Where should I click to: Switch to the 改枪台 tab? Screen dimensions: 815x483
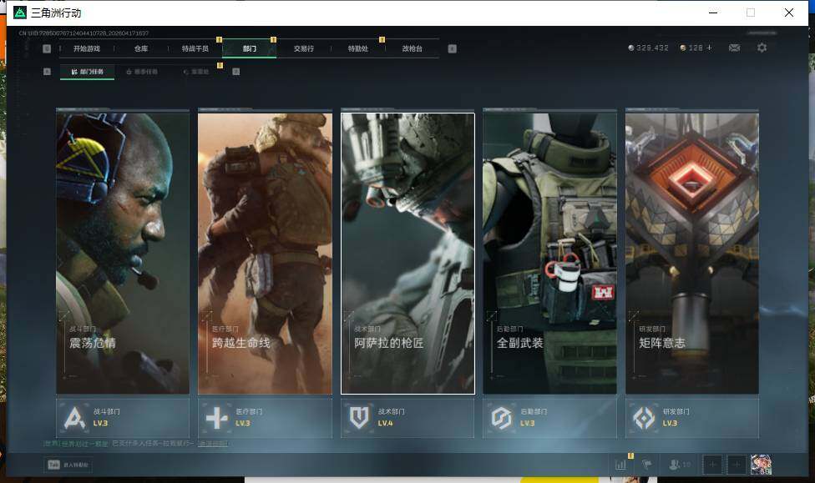413,48
